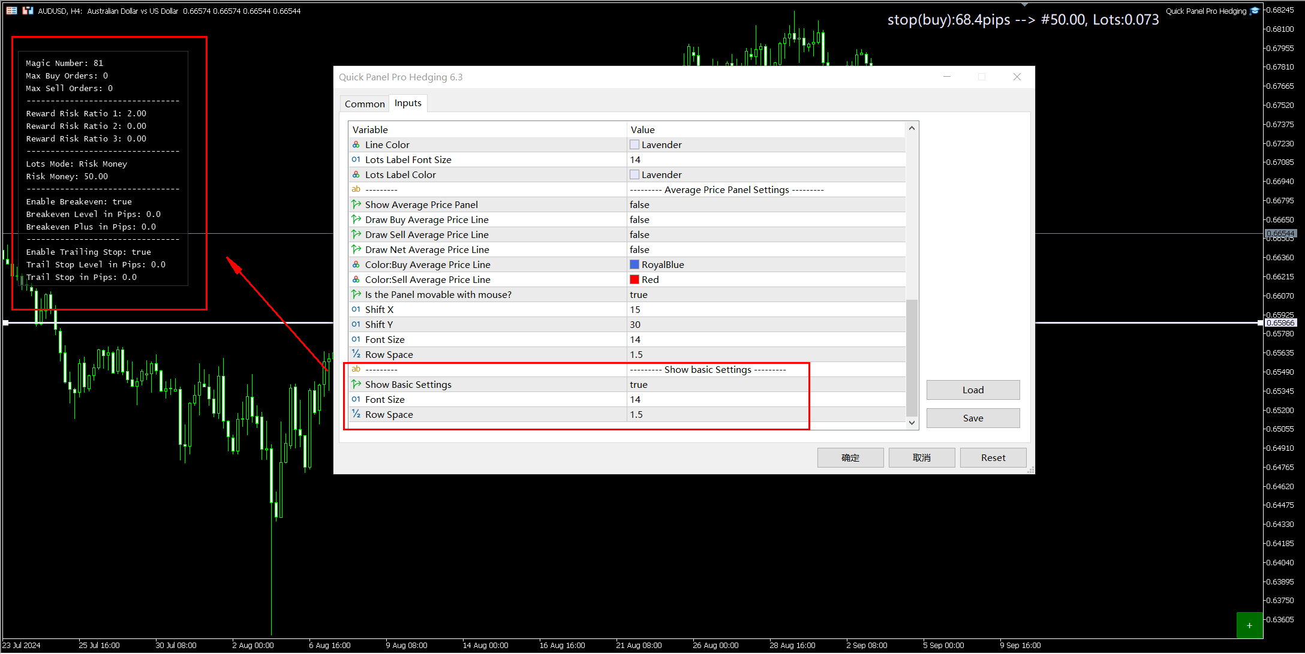Click the chart type icon beside AUDUSD title
This screenshot has width=1305, height=654.
[x=28, y=11]
